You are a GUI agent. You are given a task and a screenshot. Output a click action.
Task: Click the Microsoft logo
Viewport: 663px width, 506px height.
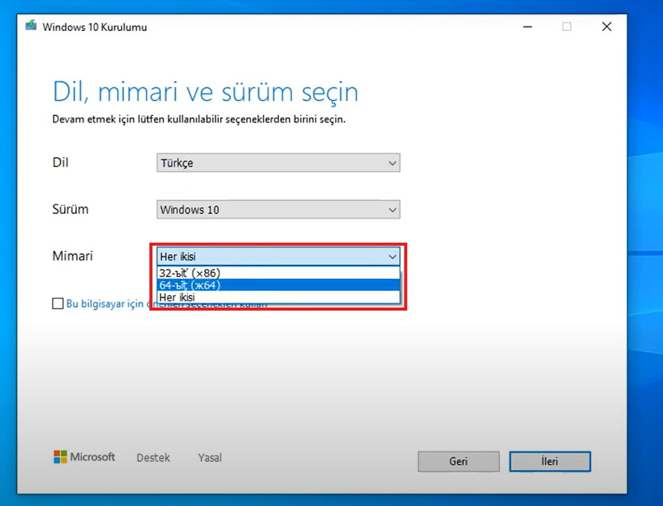click(x=84, y=457)
